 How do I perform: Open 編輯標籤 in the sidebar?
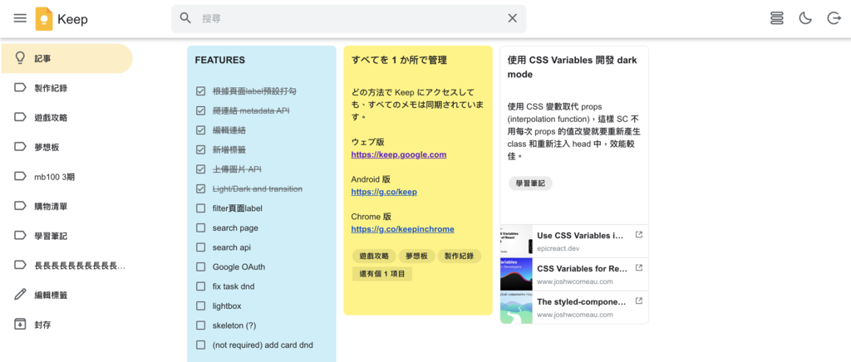(66, 295)
